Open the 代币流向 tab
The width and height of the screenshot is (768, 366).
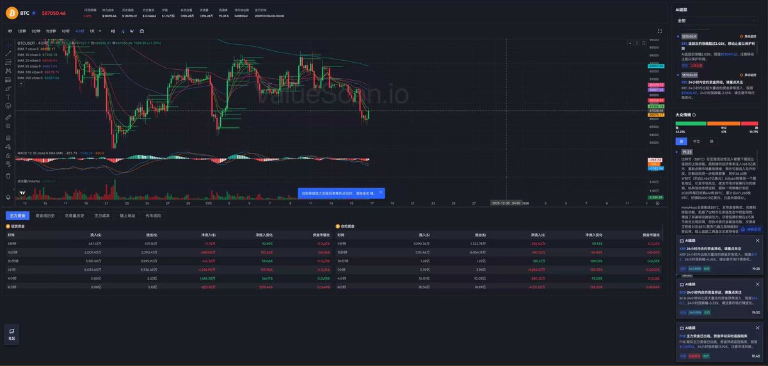click(153, 216)
